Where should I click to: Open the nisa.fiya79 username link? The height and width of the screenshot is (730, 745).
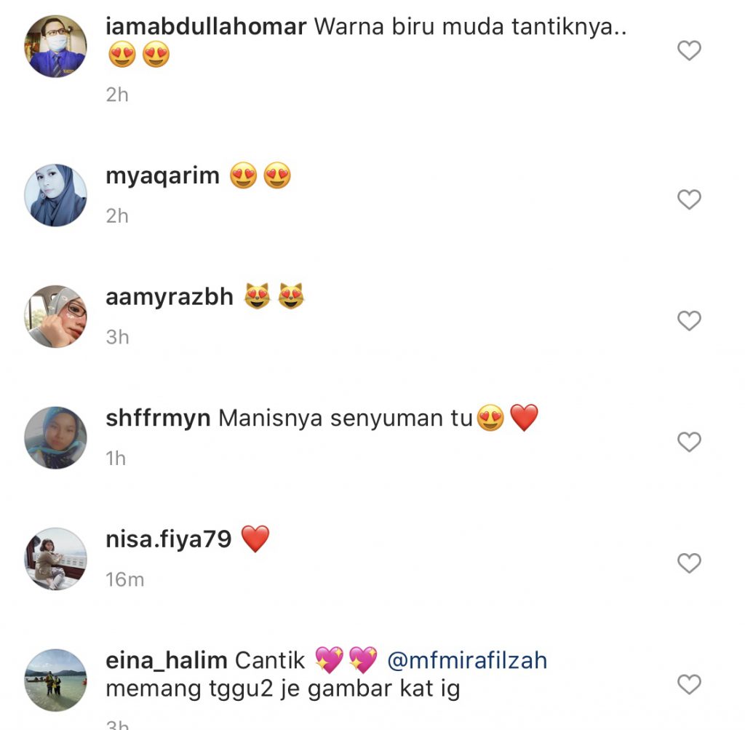pyautogui.click(x=168, y=540)
